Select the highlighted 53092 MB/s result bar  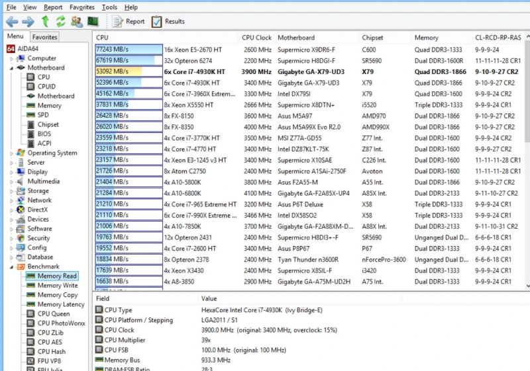(x=129, y=71)
